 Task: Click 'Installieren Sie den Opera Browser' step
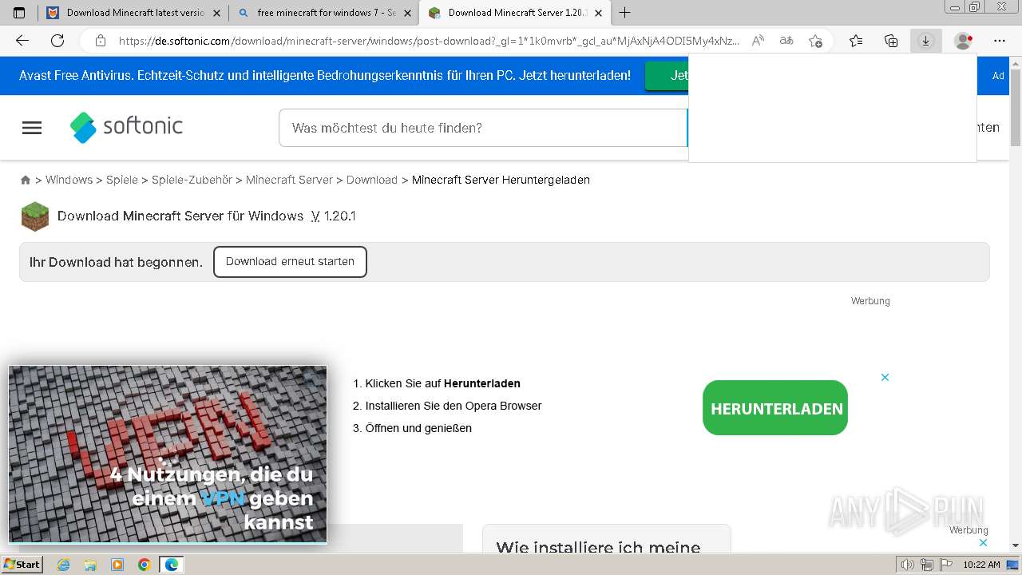[x=454, y=406]
